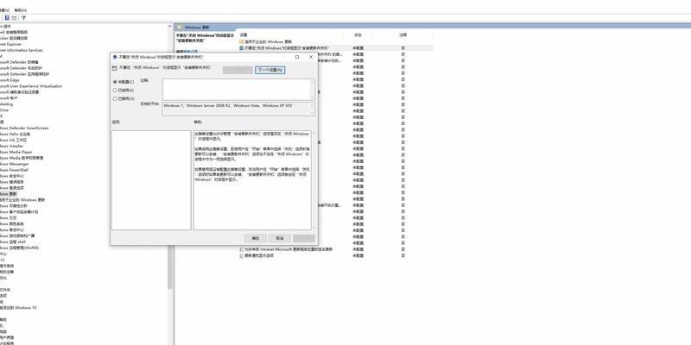This screenshot has width=691, height=345.
Task: Click the 取消 (Cancel) button in dialog
Action: tap(279, 238)
